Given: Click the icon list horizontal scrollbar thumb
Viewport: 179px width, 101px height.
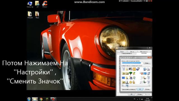Looking at the screenshot, I should point(127,85).
